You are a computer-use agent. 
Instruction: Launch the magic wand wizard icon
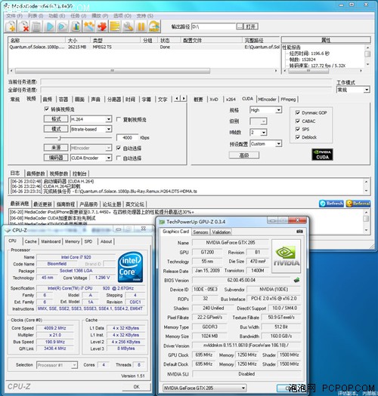pyautogui.click(x=89, y=26)
